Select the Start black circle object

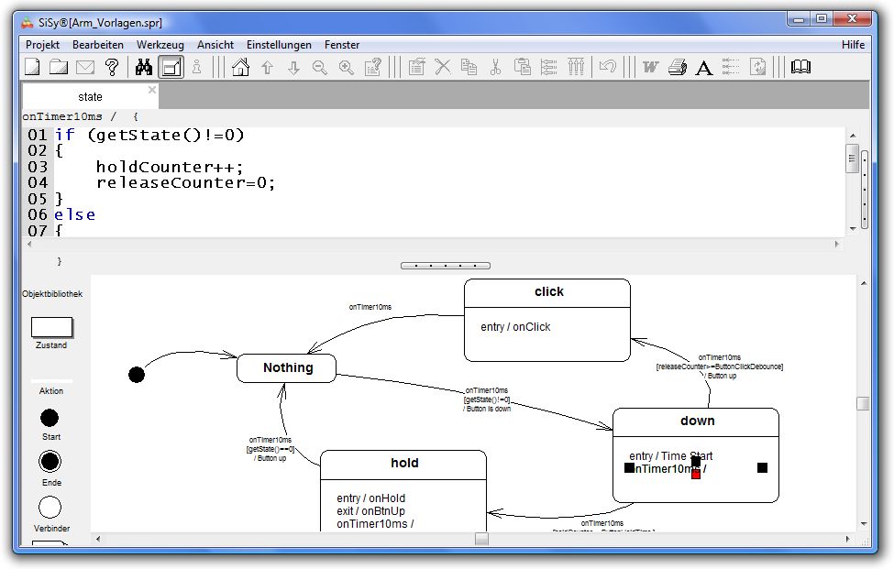pos(50,418)
